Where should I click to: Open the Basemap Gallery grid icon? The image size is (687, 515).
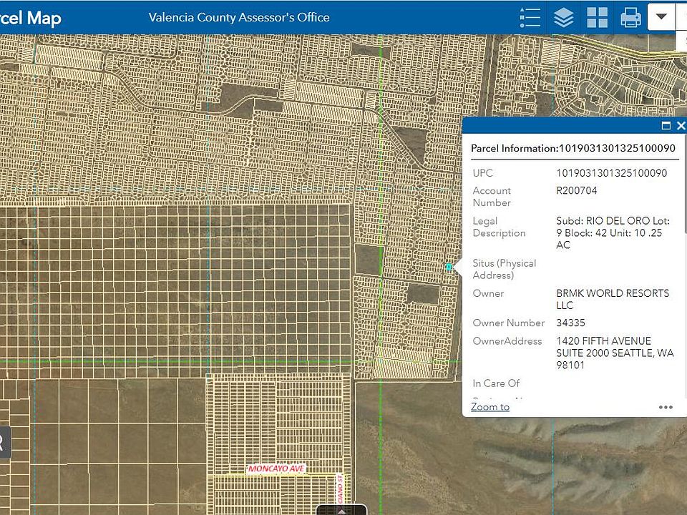click(597, 18)
